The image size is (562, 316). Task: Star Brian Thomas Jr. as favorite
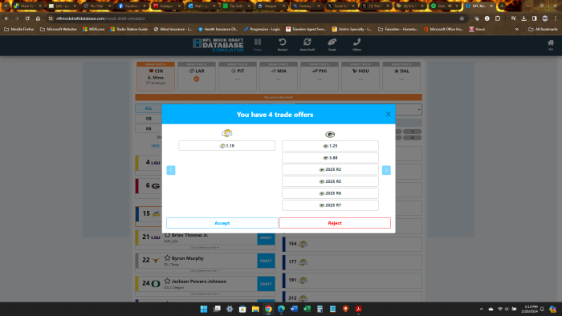point(167,235)
